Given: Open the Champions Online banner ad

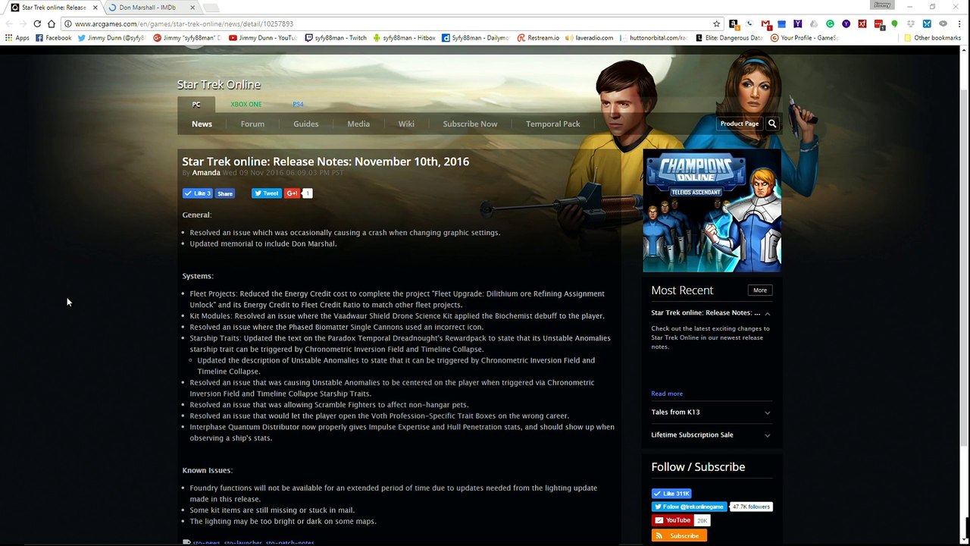Looking at the screenshot, I should (x=712, y=211).
